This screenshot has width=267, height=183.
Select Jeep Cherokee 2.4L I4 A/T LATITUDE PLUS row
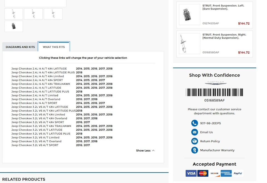click(x=40, y=92)
